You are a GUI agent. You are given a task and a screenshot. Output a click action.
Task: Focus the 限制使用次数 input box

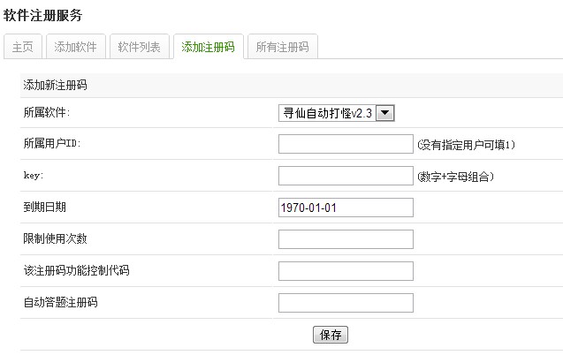click(346, 239)
